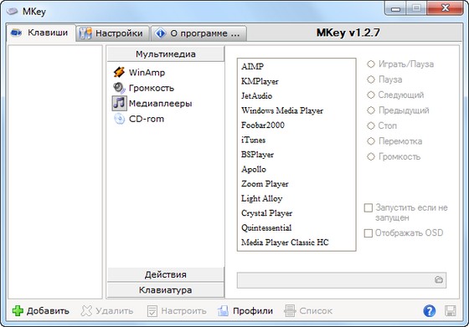Click the Настройки tab tools icon
This screenshot has height=327, width=469.
85,33
